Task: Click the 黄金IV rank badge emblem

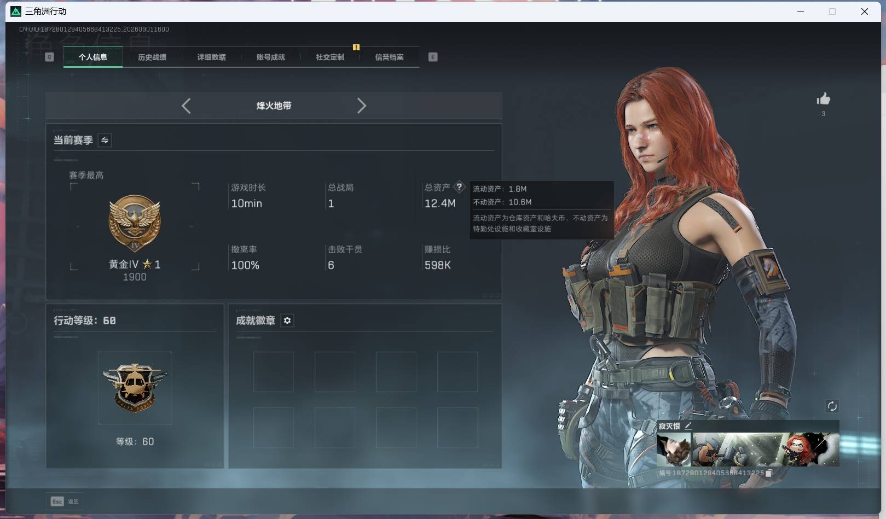Action: tap(135, 223)
